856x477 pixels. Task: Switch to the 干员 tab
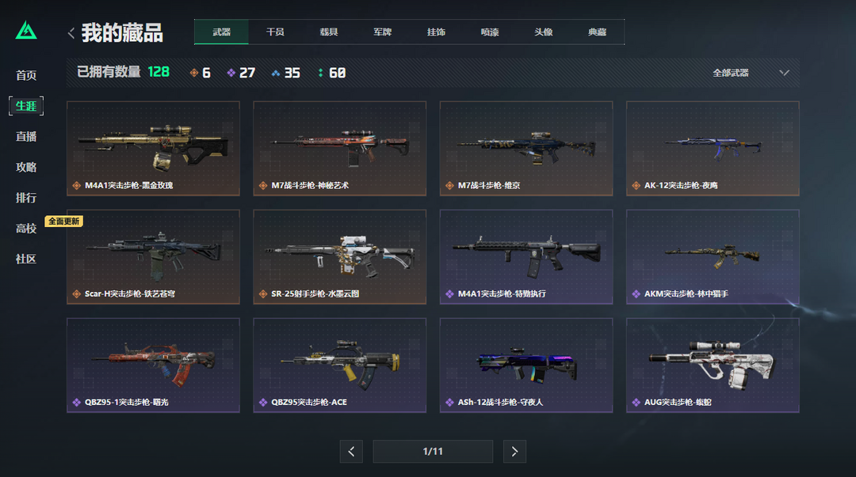tap(275, 32)
